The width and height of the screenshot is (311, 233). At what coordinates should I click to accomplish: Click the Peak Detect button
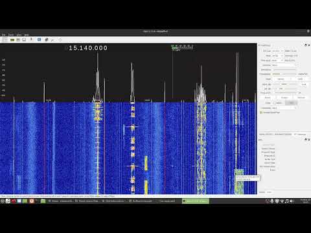[281, 79]
